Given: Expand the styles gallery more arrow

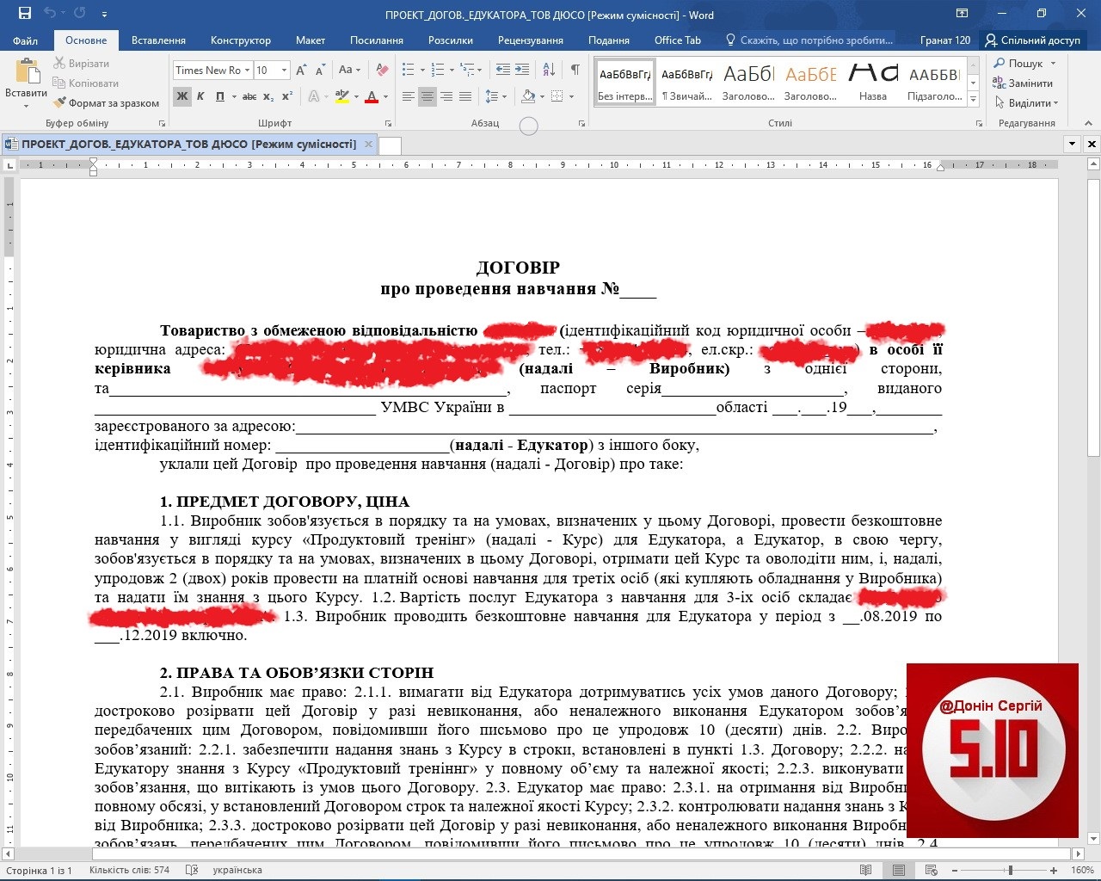Looking at the screenshot, I should (974, 100).
